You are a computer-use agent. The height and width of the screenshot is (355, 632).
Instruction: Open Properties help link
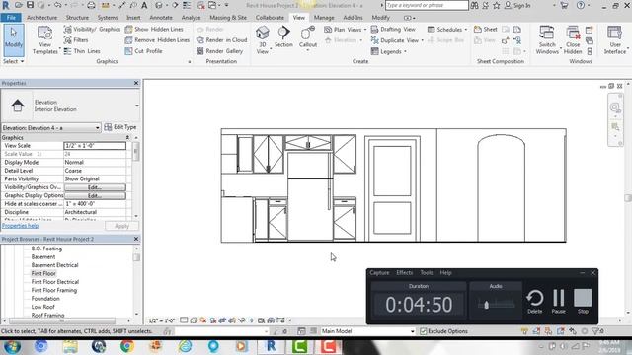tap(20, 226)
